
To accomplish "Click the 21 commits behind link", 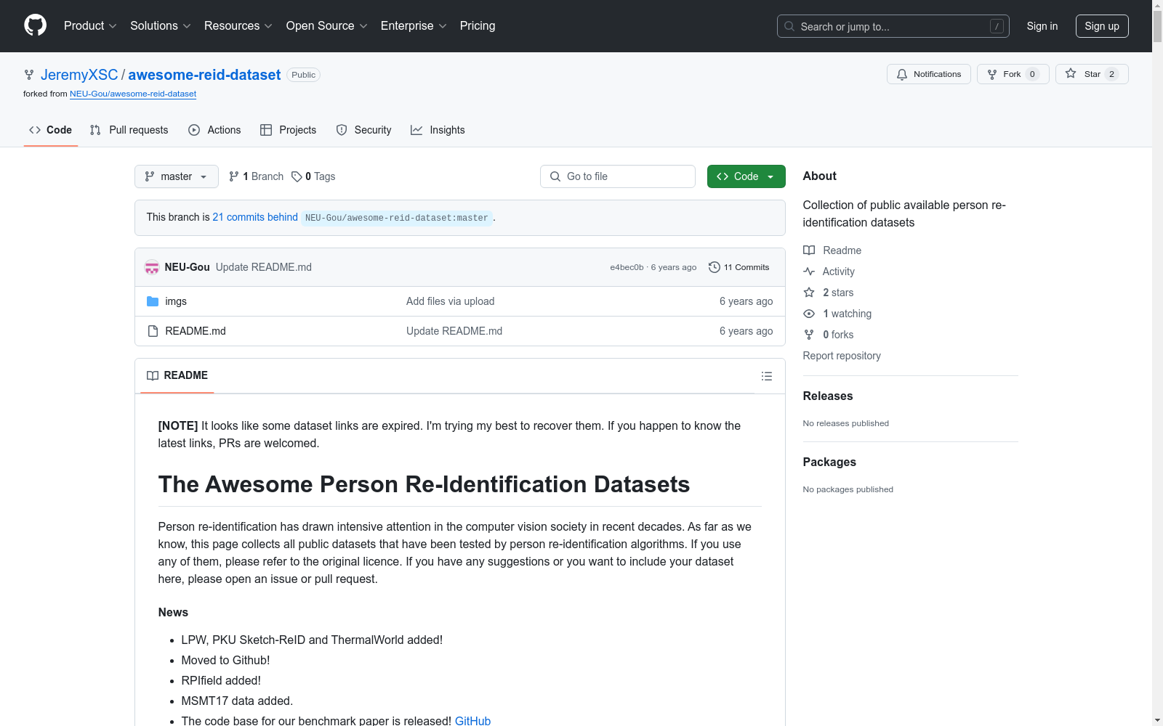I will point(255,217).
